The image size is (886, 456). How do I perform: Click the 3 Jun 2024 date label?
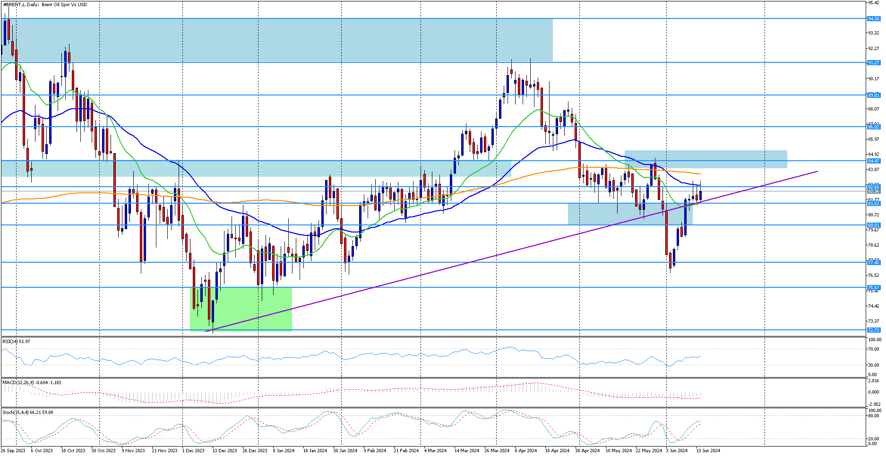coord(677,450)
